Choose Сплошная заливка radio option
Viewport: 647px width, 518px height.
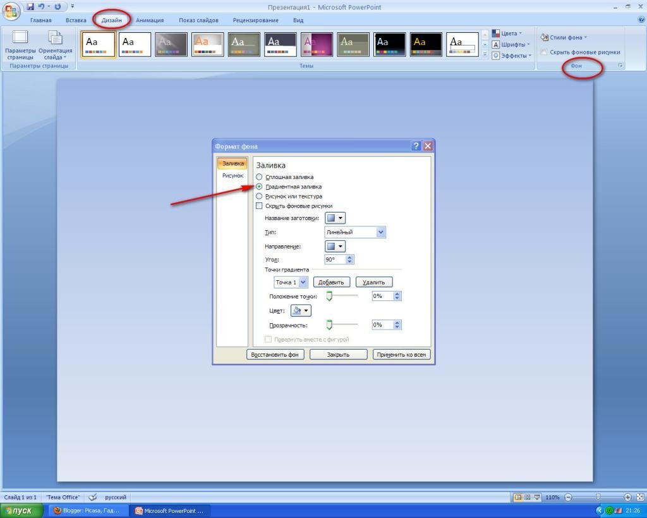tap(259, 177)
